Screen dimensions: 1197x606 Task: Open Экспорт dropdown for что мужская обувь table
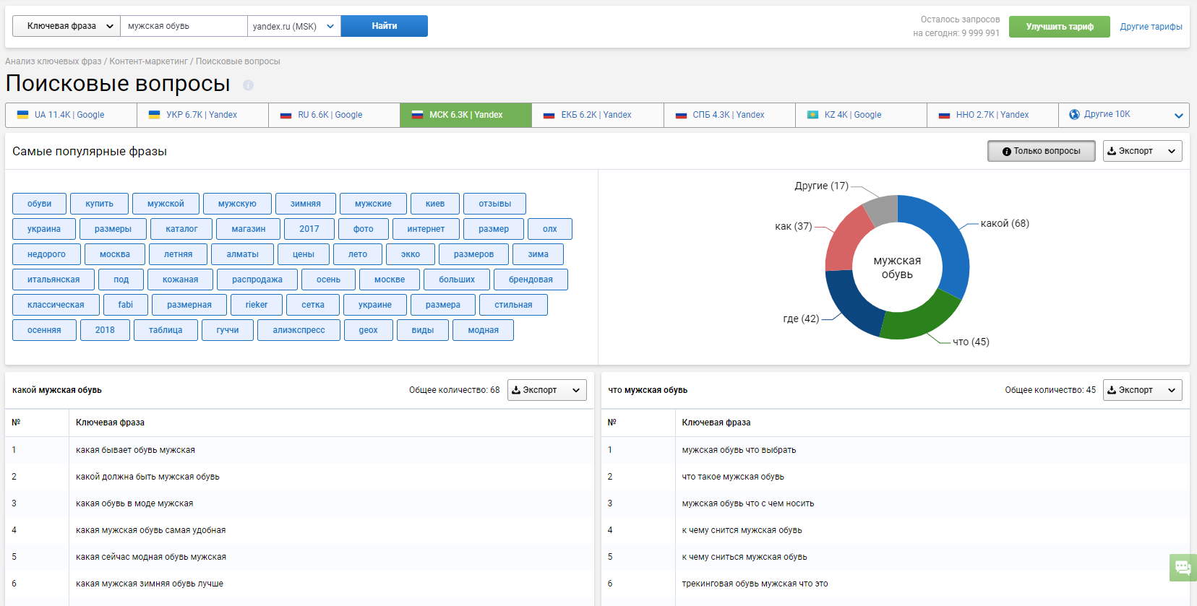click(1142, 390)
